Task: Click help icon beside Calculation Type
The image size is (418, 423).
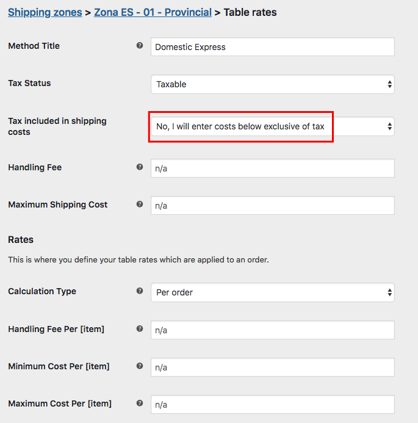Action: tap(140, 291)
